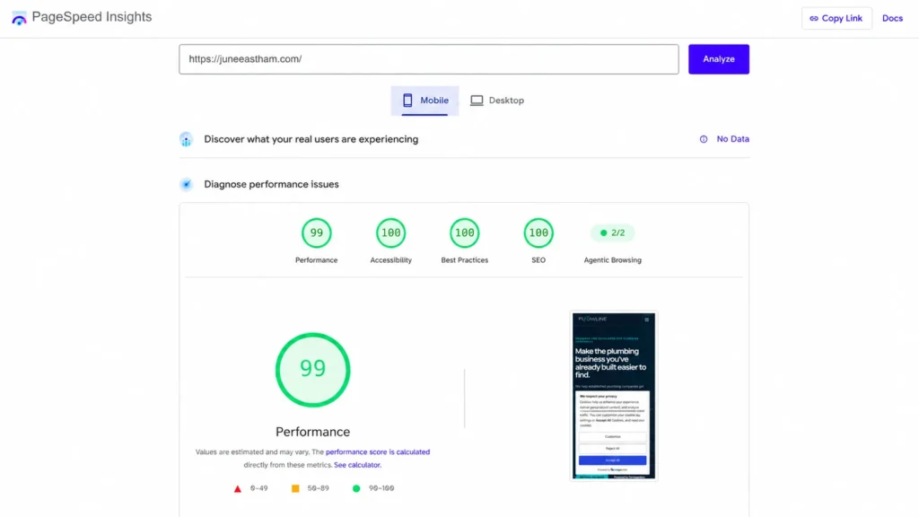Open the Performance 99 score gauge
Image resolution: width=919 pixels, height=517 pixels.
317,233
